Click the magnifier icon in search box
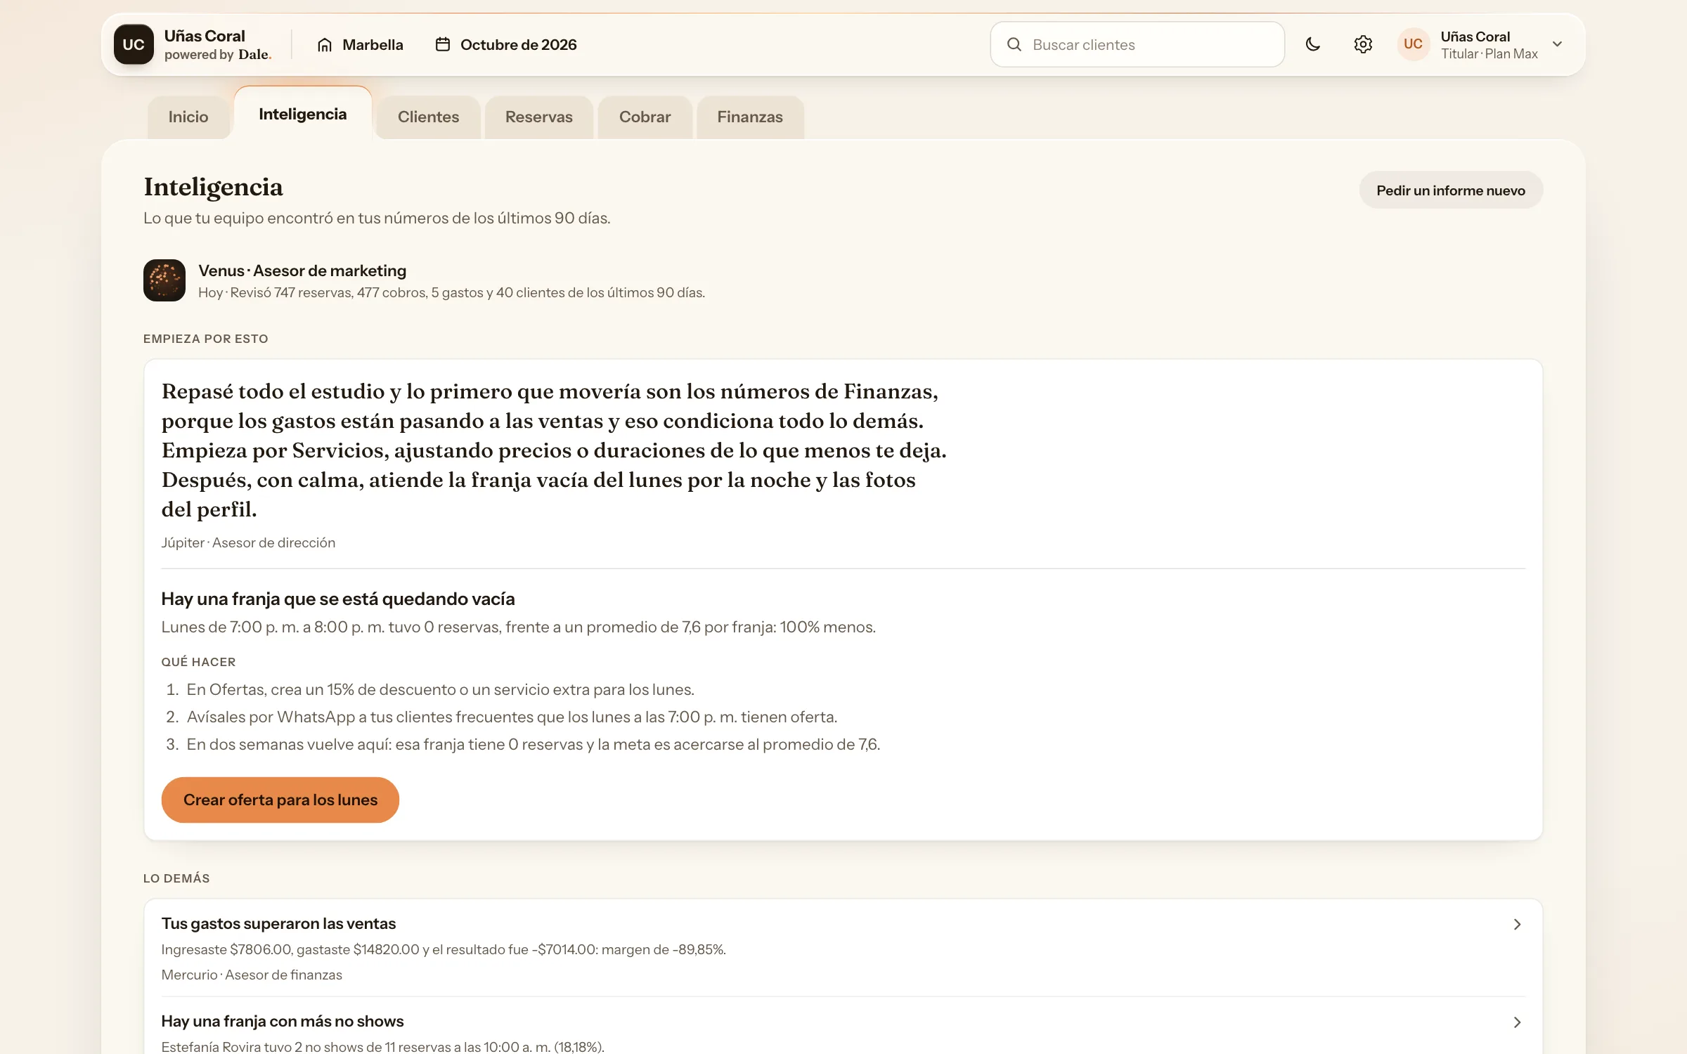The height and width of the screenshot is (1054, 1687). pyautogui.click(x=1014, y=44)
